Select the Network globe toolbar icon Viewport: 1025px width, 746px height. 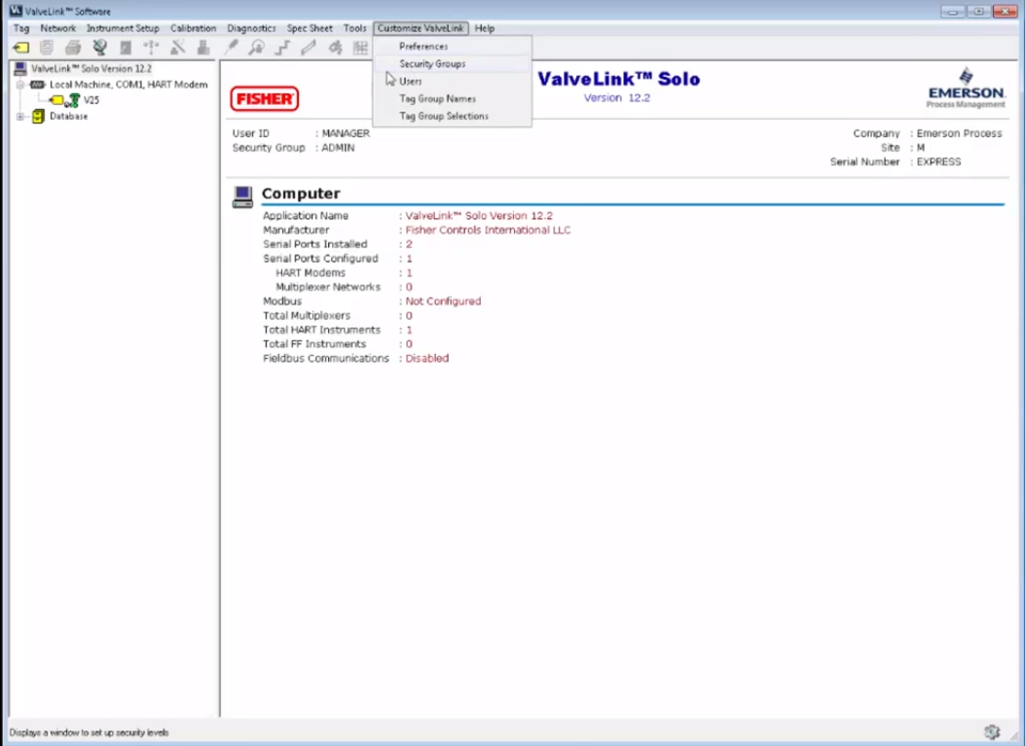(99, 47)
